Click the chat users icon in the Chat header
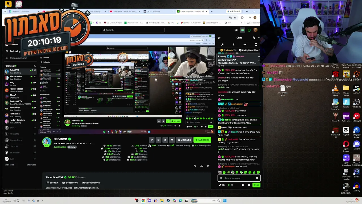The width and height of the screenshot is (362, 204). tap(254, 38)
